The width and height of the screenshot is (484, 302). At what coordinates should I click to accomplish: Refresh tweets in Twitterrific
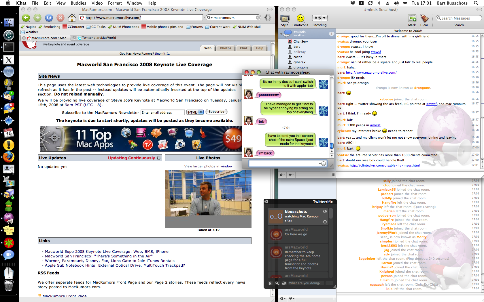point(284,283)
